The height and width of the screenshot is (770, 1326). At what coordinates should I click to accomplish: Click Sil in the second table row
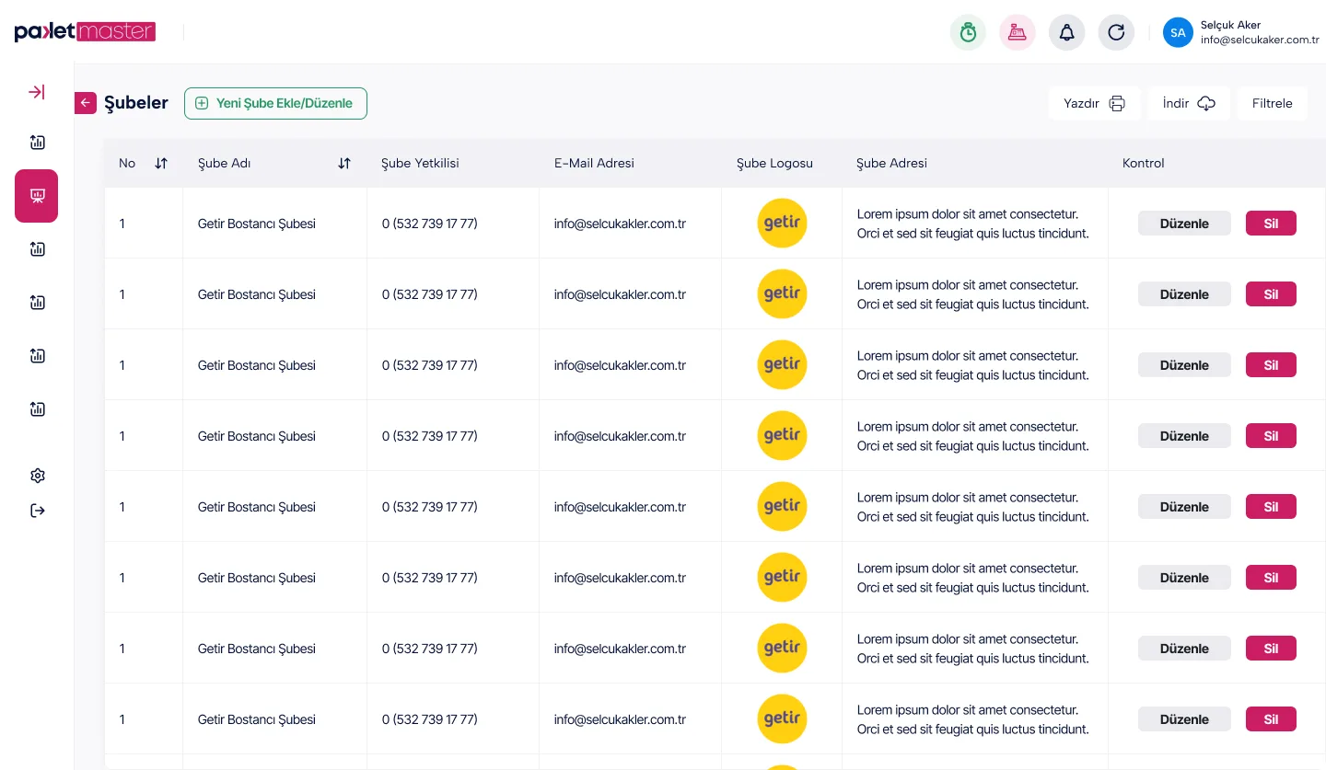click(x=1271, y=294)
